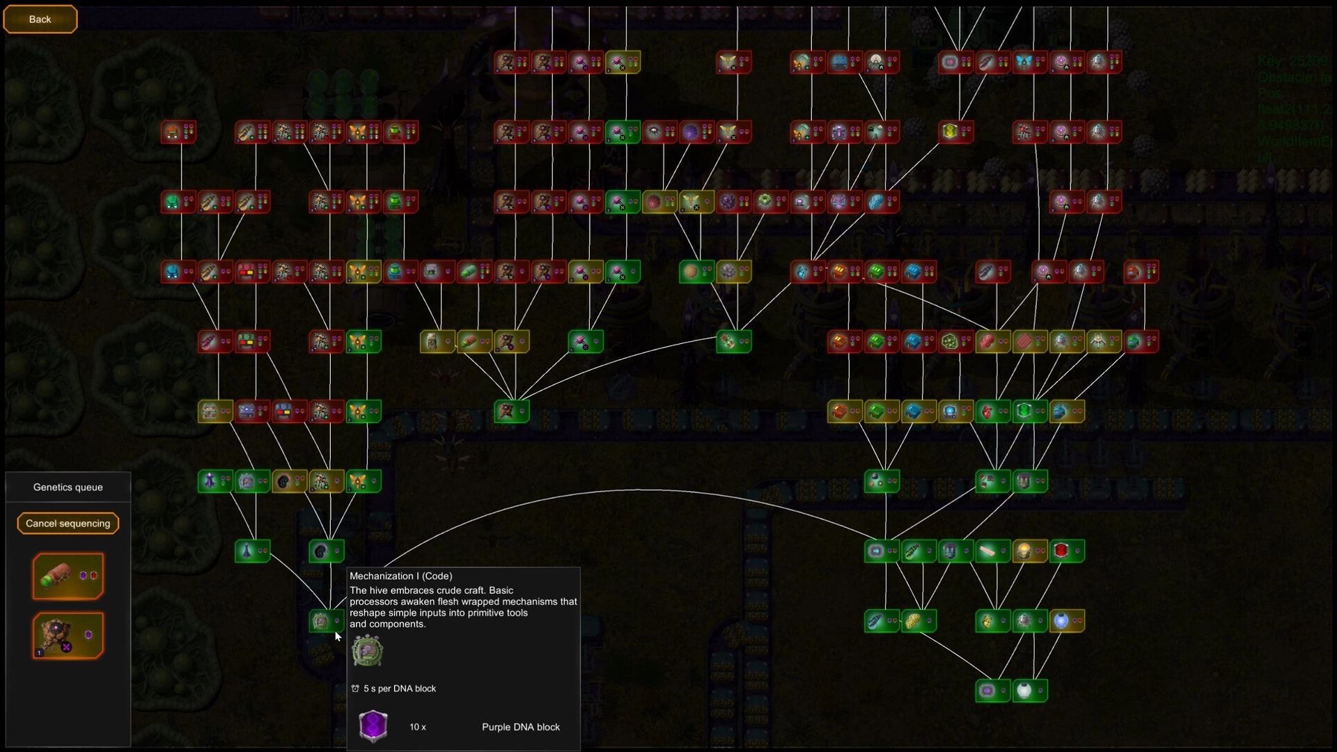The height and width of the screenshot is (752, 1337).
Task: Open the queued larva thumbnail in Genetics queue
Action: coord(68,575)
